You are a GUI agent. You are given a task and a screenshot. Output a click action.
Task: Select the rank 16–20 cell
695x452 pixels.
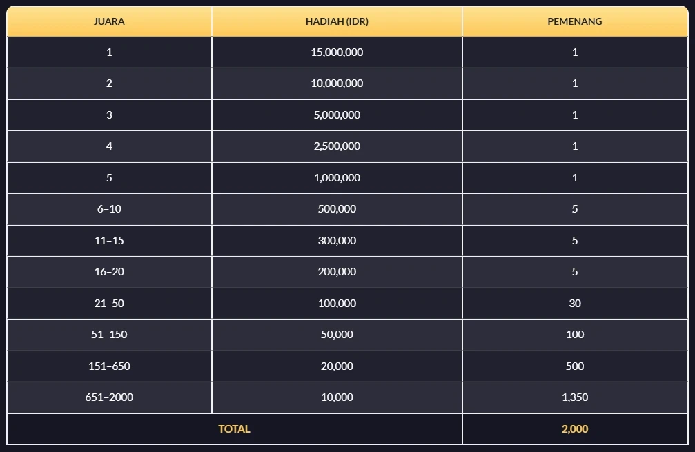point(109,272)
